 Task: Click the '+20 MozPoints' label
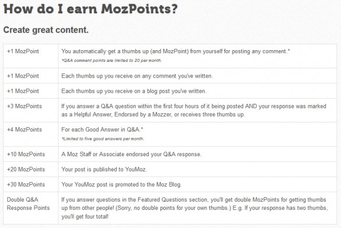pyautogui.click(x=26, y=169)
